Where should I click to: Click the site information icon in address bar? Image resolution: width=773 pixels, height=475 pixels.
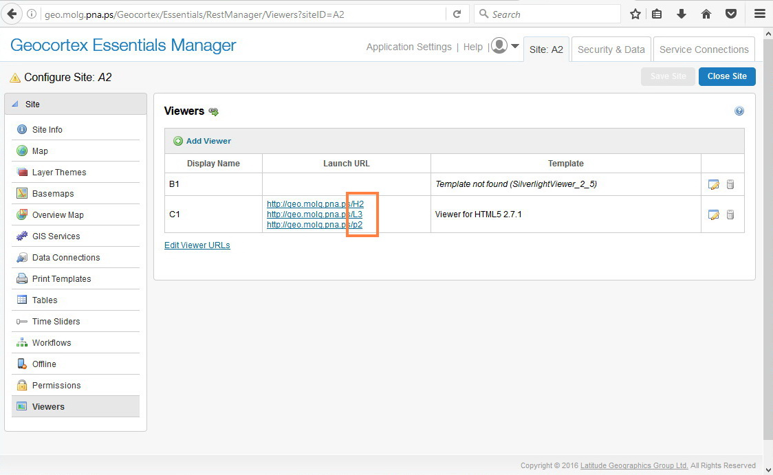(x=31, y=14)
